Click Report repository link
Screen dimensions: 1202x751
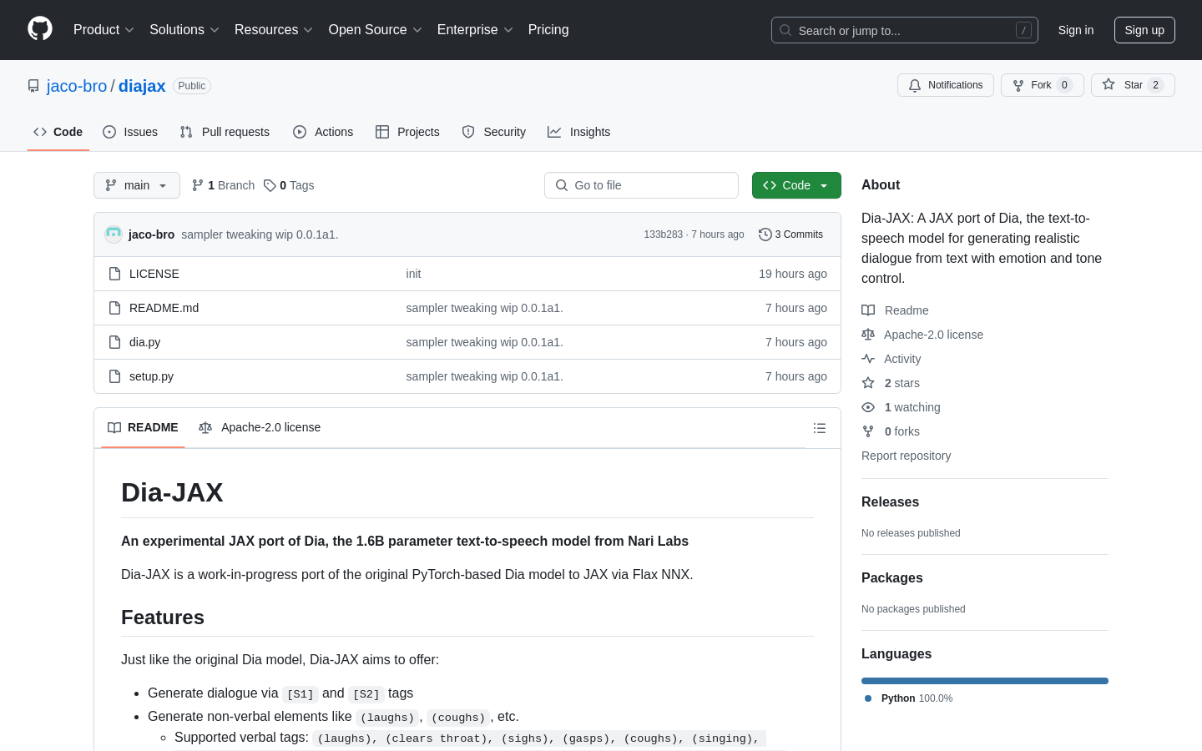coord(906,456)
